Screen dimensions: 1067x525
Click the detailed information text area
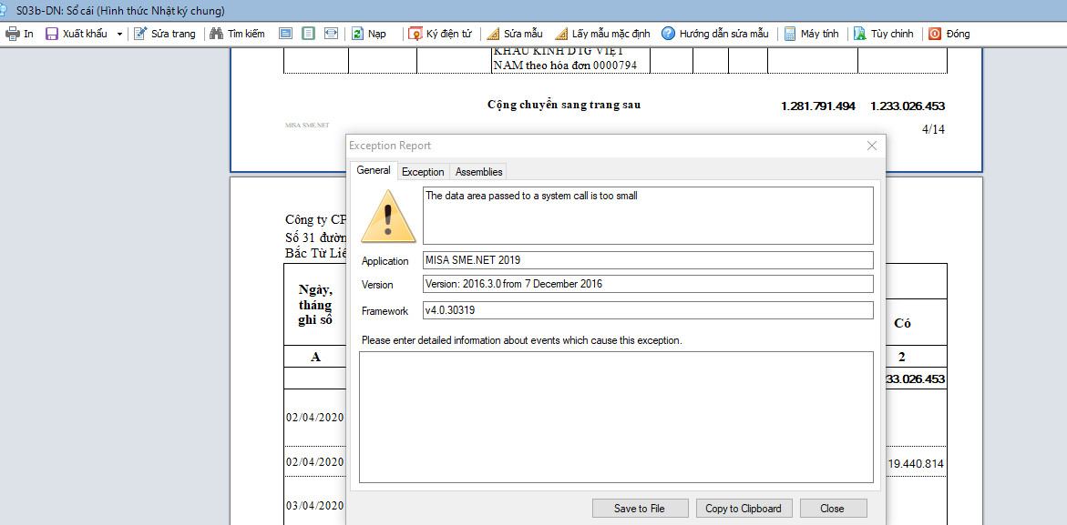point(616,417)
